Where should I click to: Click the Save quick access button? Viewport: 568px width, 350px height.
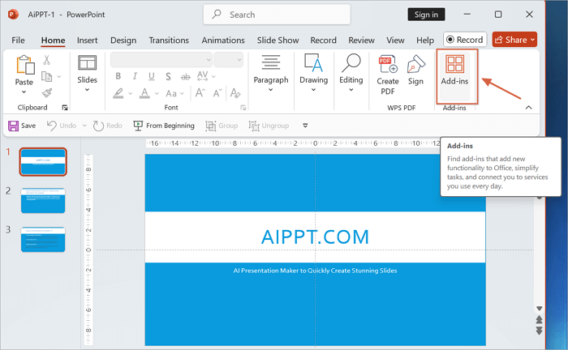[x=22, y=126]
